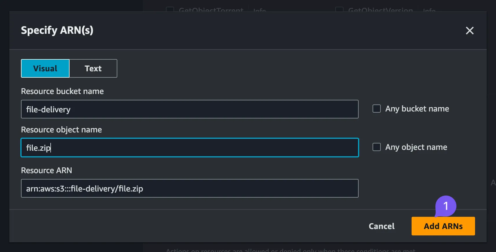Image resolution: width=496 pixels, height=252 pixels.
Task: Click the Resource object name field
Action: 190,148
